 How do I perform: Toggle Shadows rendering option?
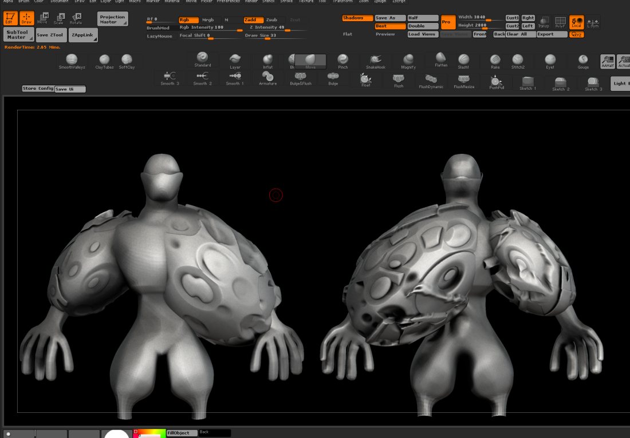357,18
